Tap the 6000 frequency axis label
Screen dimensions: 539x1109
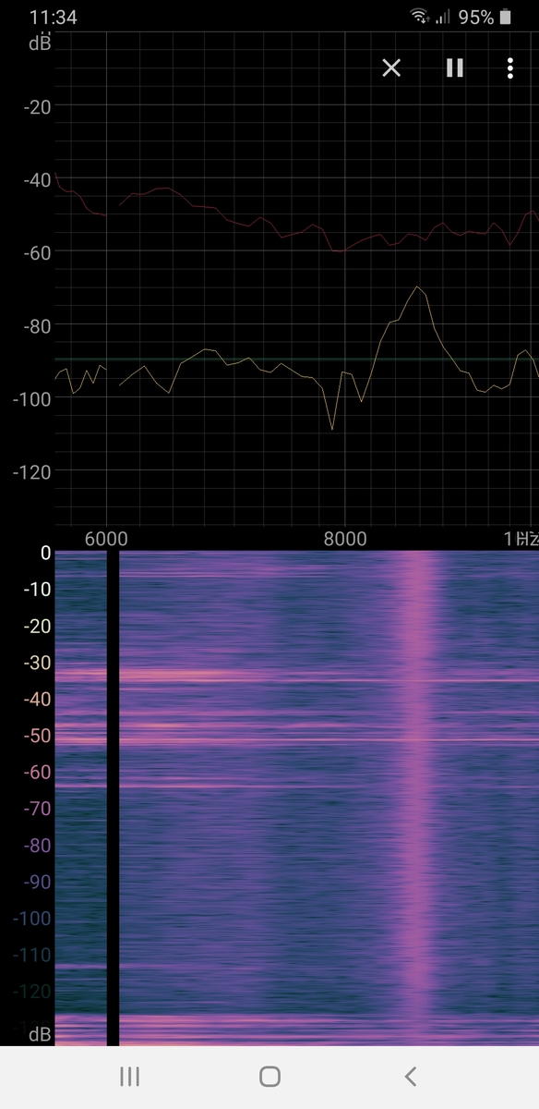click(x=106, y=539)
